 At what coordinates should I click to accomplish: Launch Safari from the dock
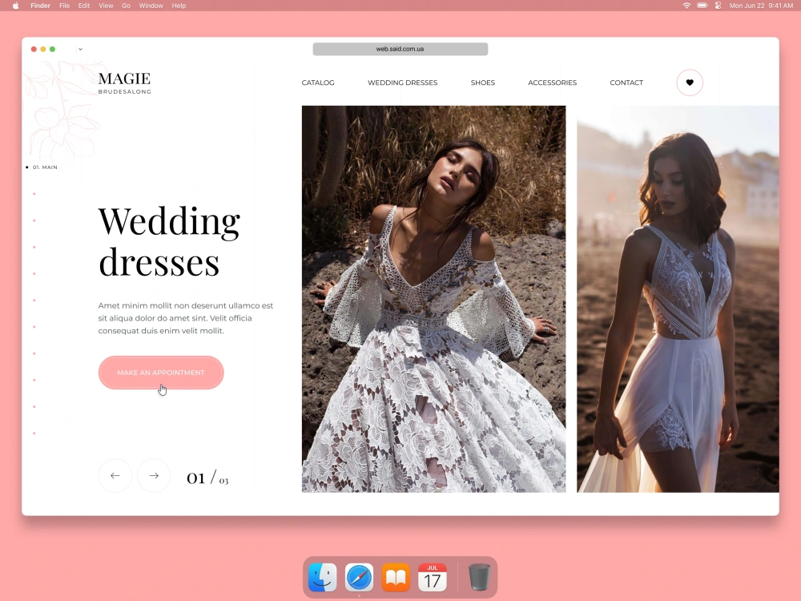coord(359,577)
